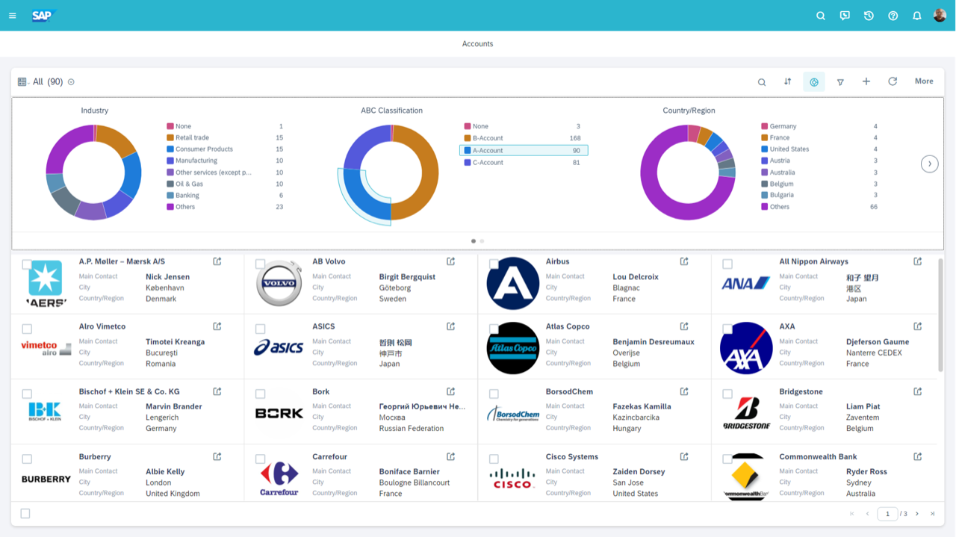
Task: Open the Cisco Systems account link
Action: click(572, 456)
